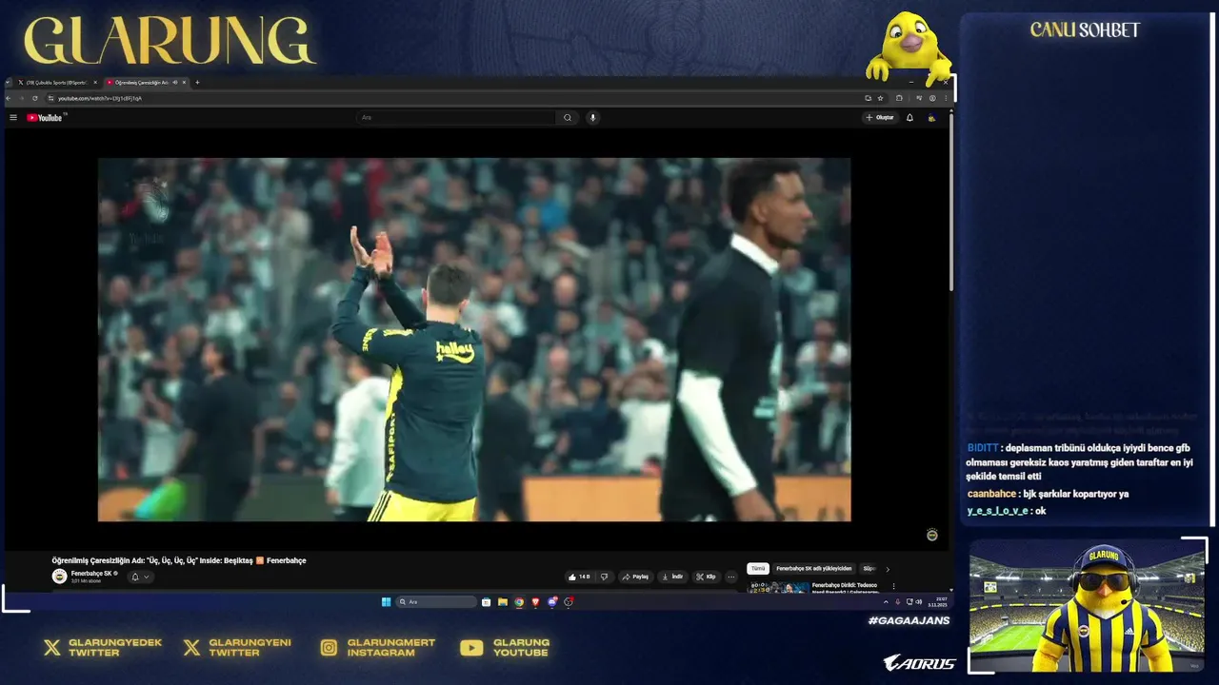The image size is (1219, 685).
Task: Open more video actions ellipsis
Action: coord(731,577)
